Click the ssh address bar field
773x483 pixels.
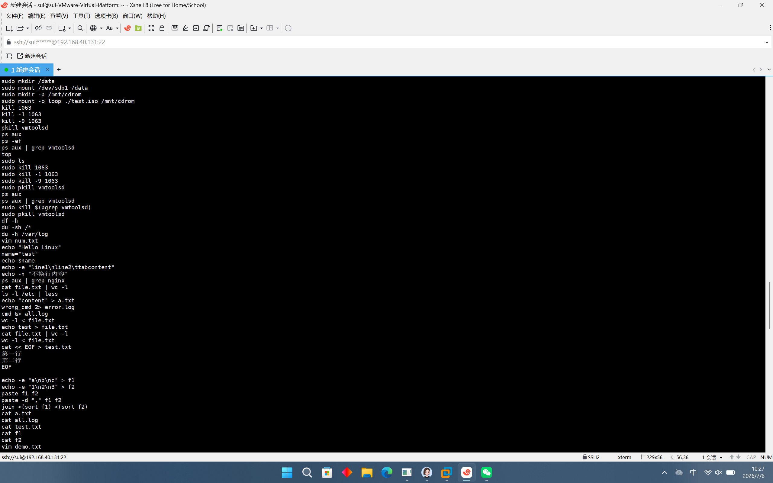(x=387, y=42)
